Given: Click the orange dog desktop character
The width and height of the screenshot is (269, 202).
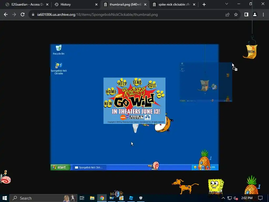Looking at the screenshot, I should [x=185, y=186].
